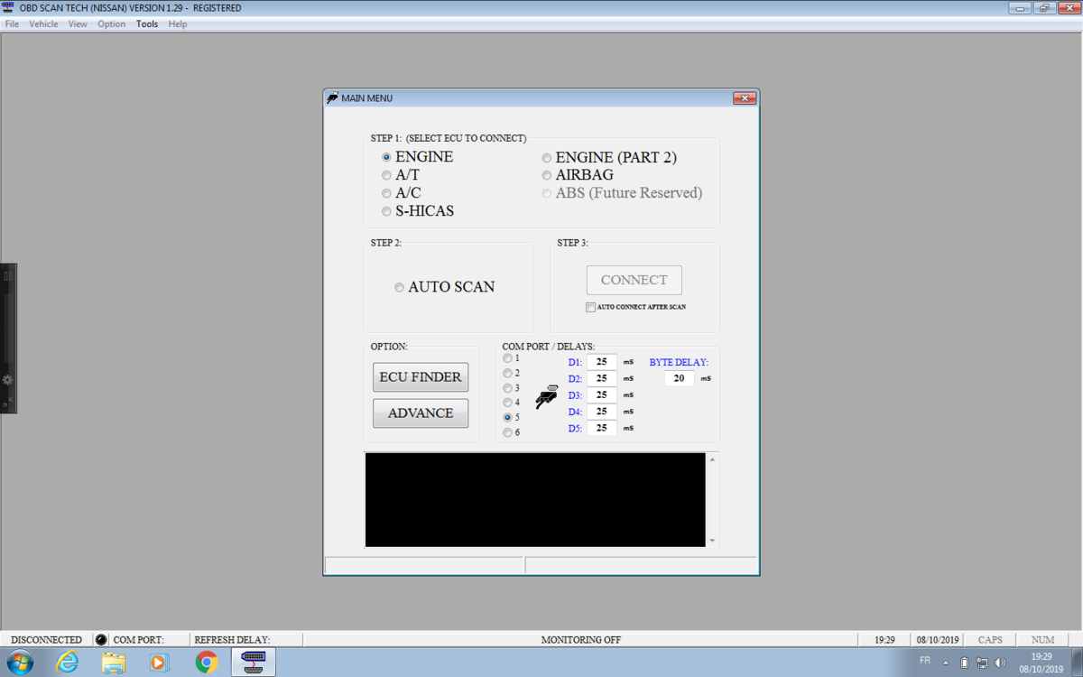1083x677 pixels.
Task: Open the Windows Start menu
Action: [19, 663]
